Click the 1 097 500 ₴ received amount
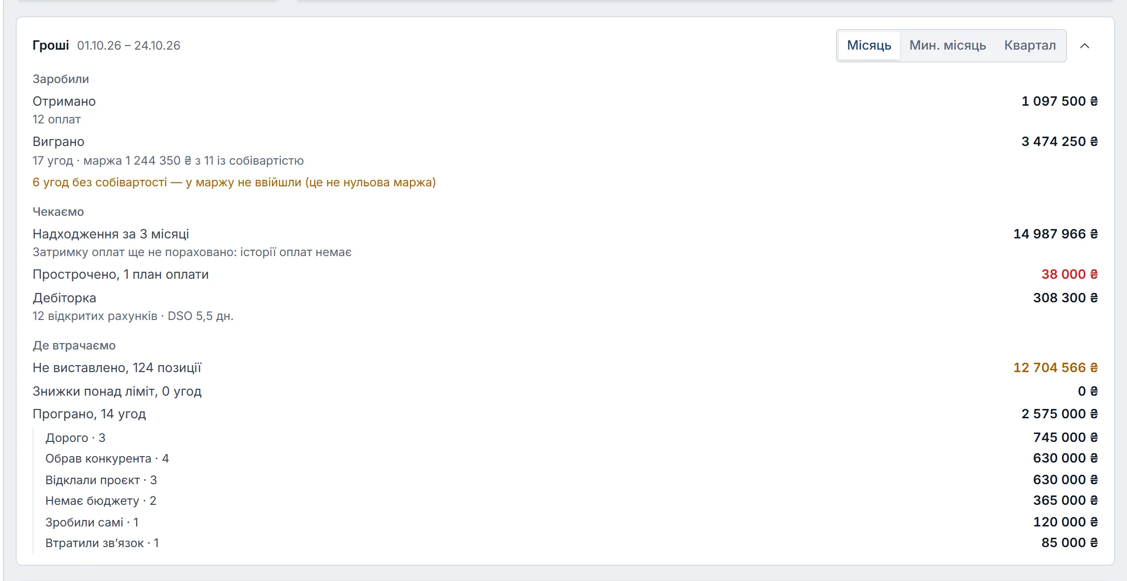 (x=1060, y=101)
